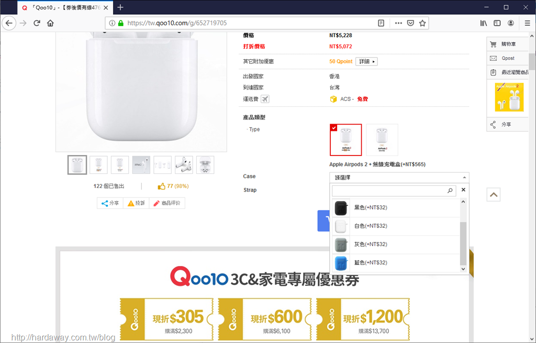The height and width of the screenshot is (343, 536).
Task: Click the browser forward arrow
Action: [x=23, y=23]
